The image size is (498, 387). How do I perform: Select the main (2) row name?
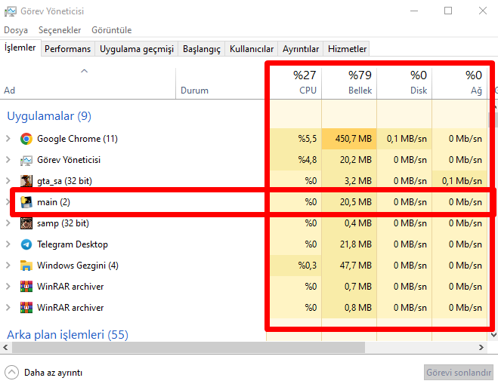[x=54, y=202]
